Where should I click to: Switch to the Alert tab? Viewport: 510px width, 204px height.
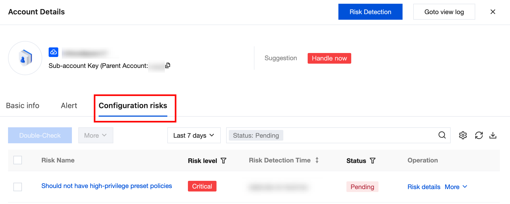[x=69, y=106]
